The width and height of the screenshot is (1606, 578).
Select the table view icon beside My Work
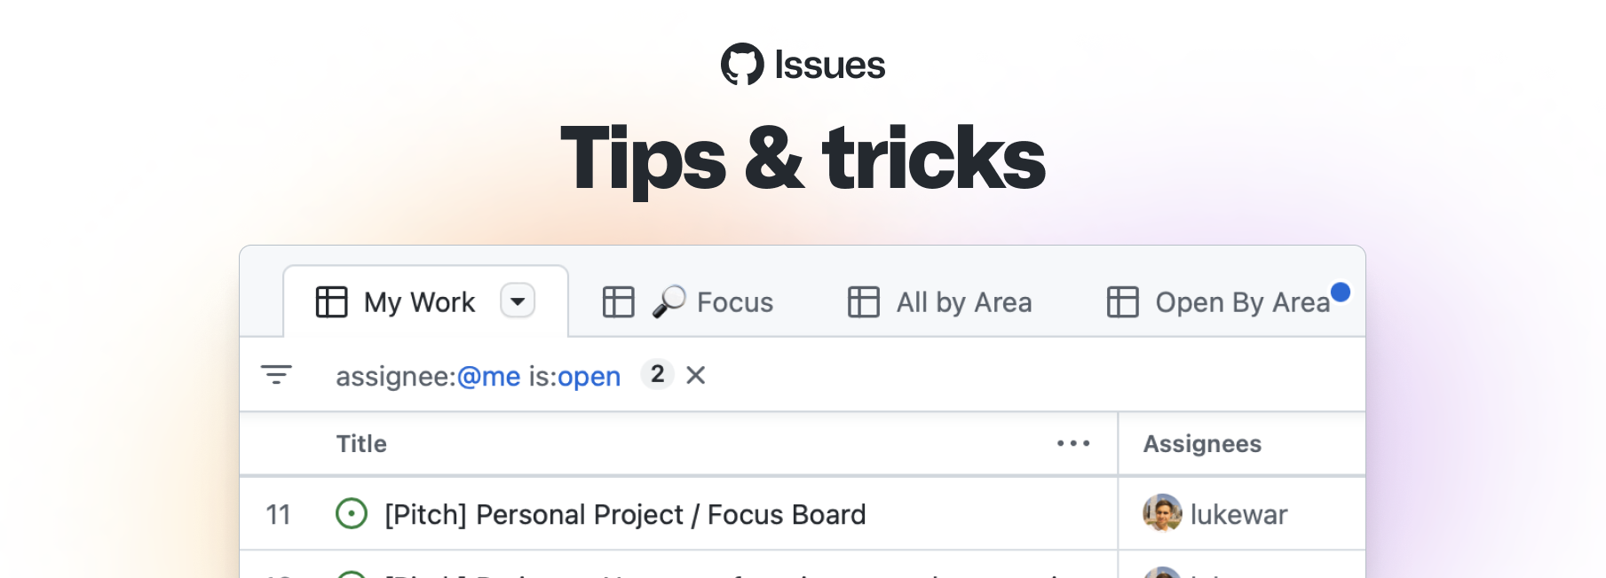(x=331, y=302)
